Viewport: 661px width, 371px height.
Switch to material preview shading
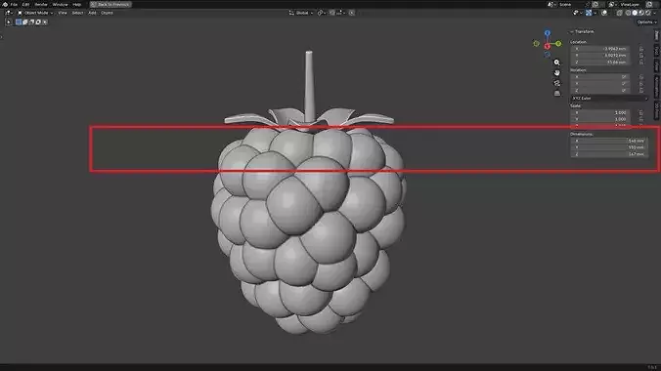[641, 13]
